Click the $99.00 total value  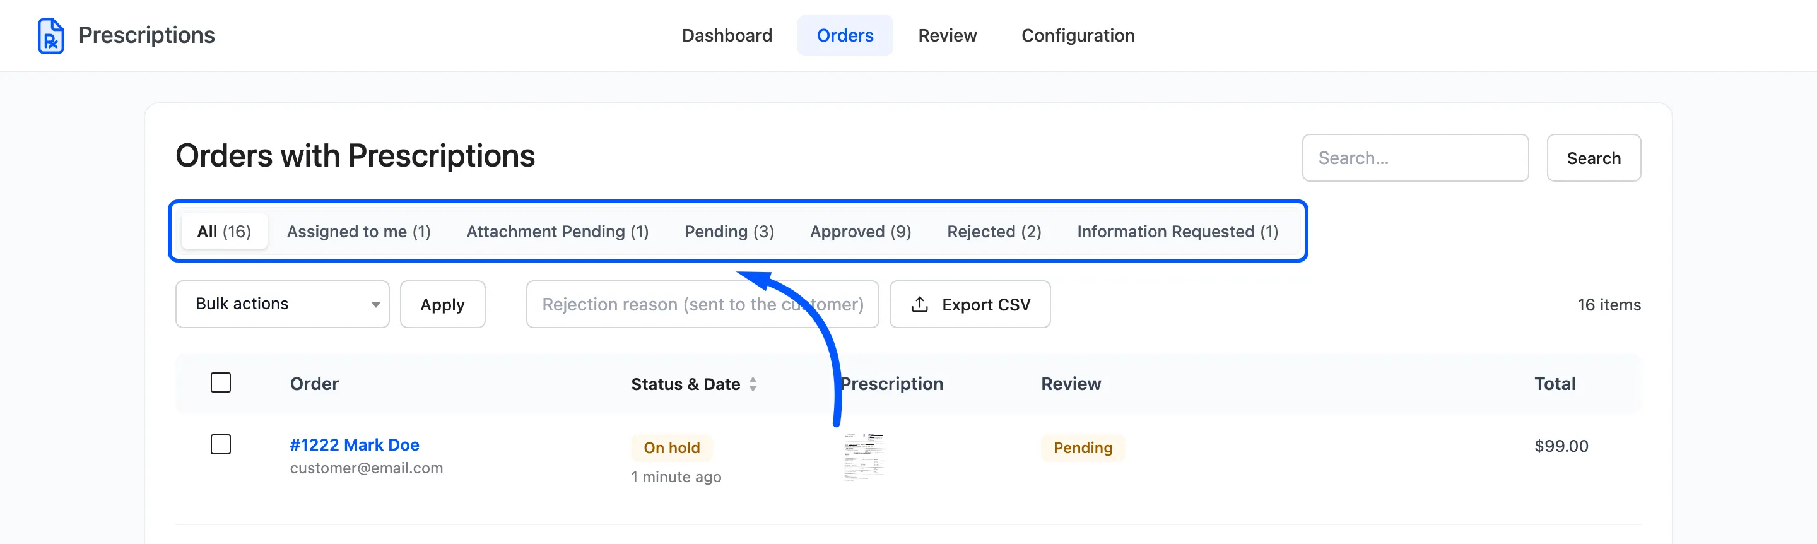(1561, 446)
